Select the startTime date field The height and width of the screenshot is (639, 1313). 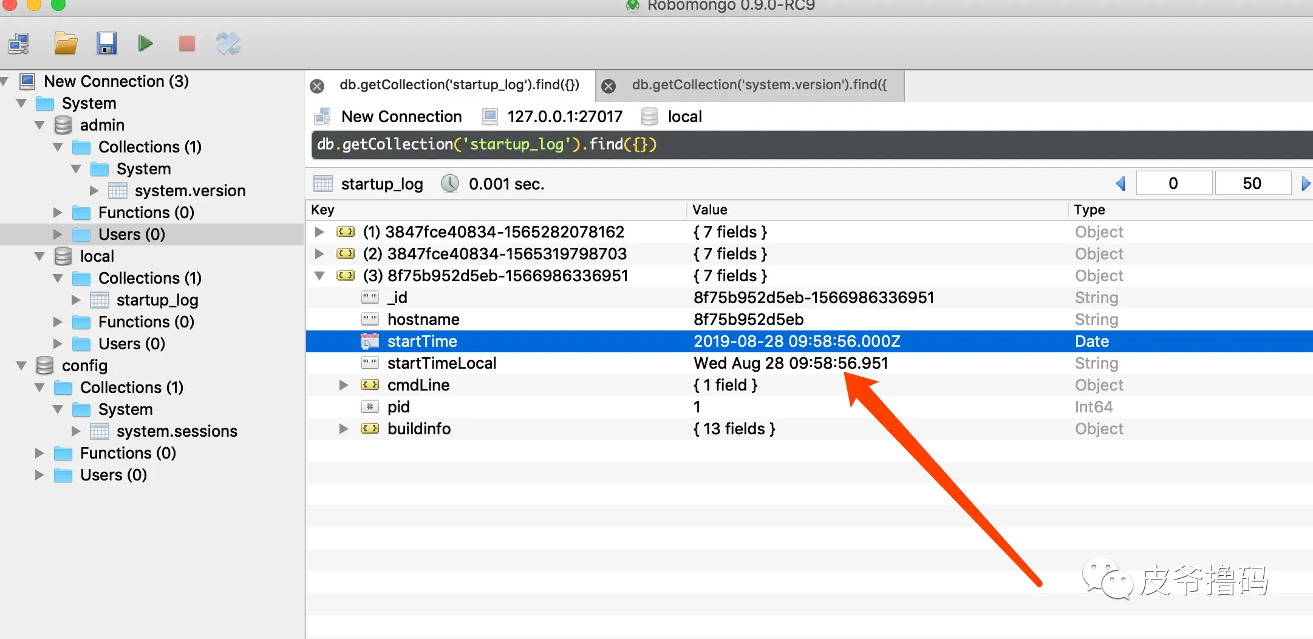810,341
